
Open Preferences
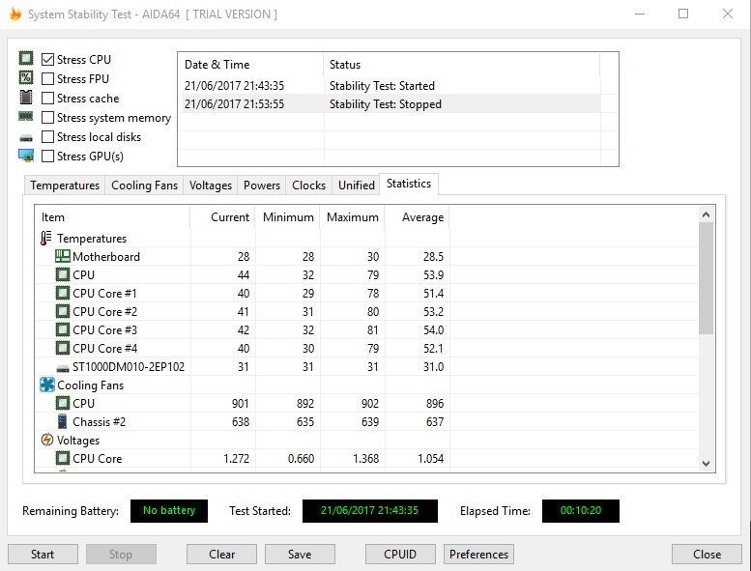479,555
